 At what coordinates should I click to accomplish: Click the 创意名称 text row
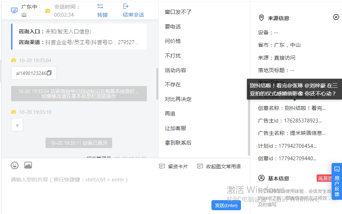pyautogui.click(x=292, y=108)
